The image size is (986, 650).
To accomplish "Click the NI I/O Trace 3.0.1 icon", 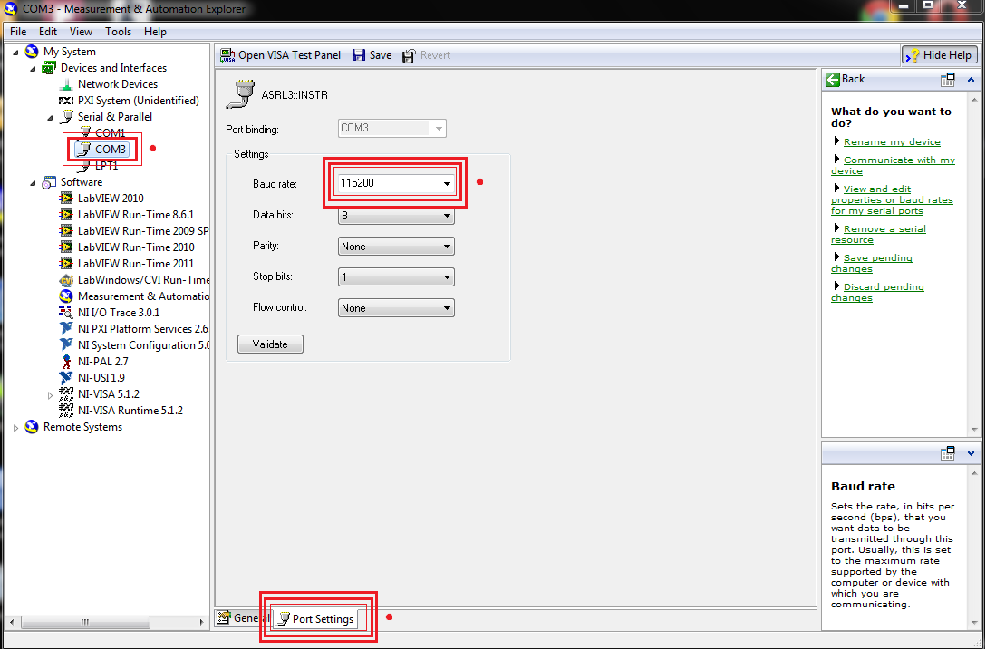I will click(x=67, y=313).
